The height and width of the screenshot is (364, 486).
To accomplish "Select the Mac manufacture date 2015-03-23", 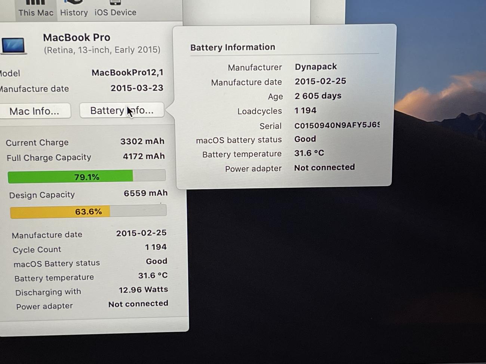I will tap(137, 88).
